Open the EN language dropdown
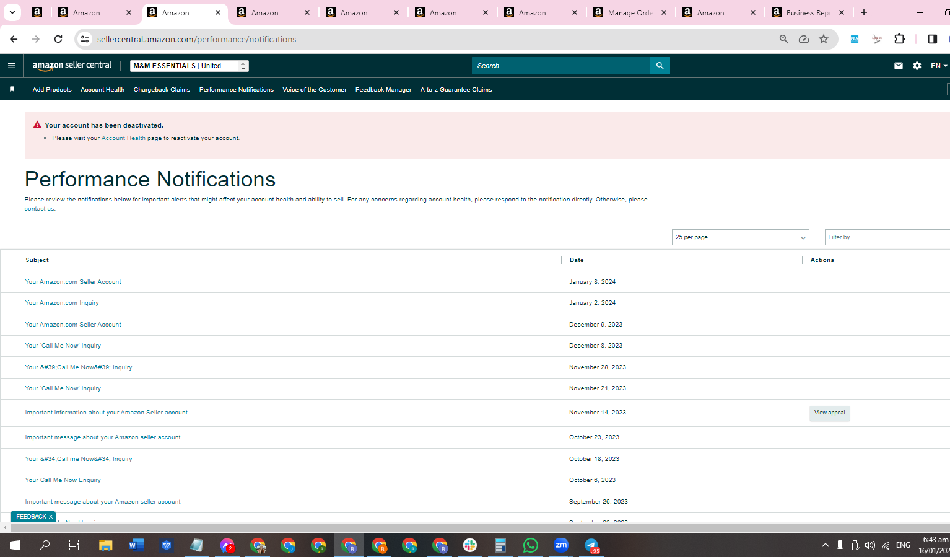The height and width of the screenshot is (557, 950). (939, 66)
